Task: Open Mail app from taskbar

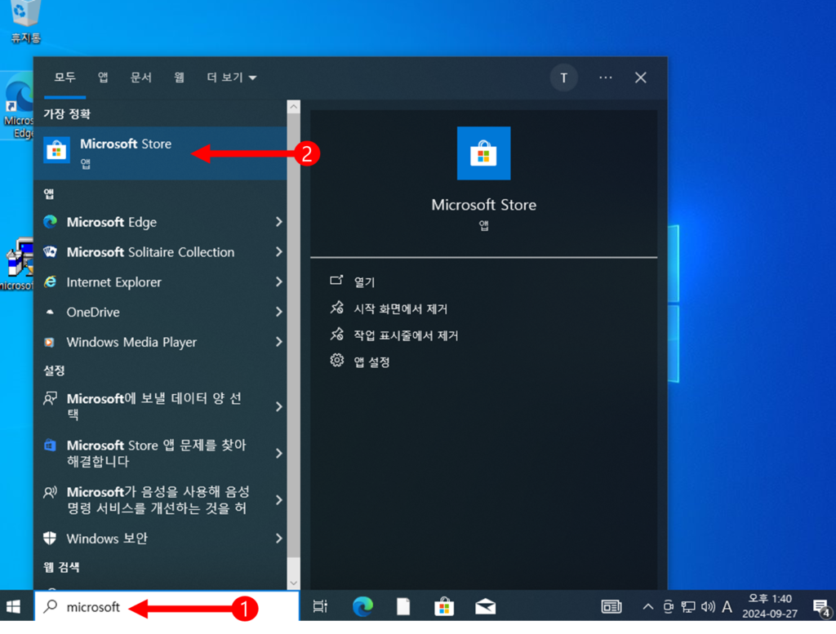Action: click(485, 606)
